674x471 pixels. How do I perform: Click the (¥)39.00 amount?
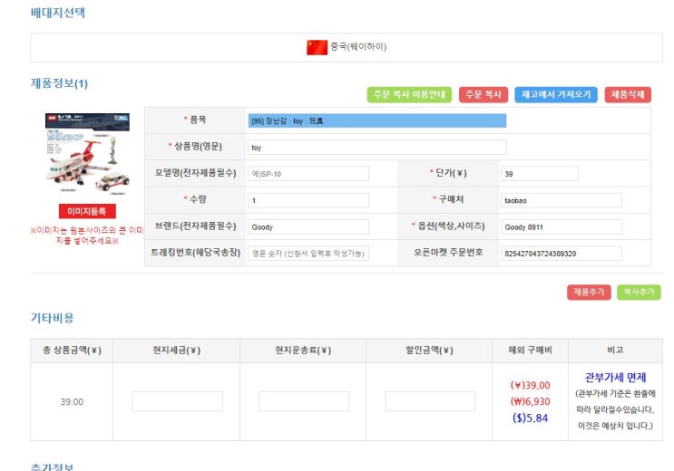click(x=530, y=385)
